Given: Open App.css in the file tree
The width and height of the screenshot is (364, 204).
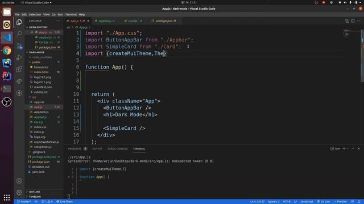Looking at the screenshot, I should pyautogui.click(x=39, y=102).
